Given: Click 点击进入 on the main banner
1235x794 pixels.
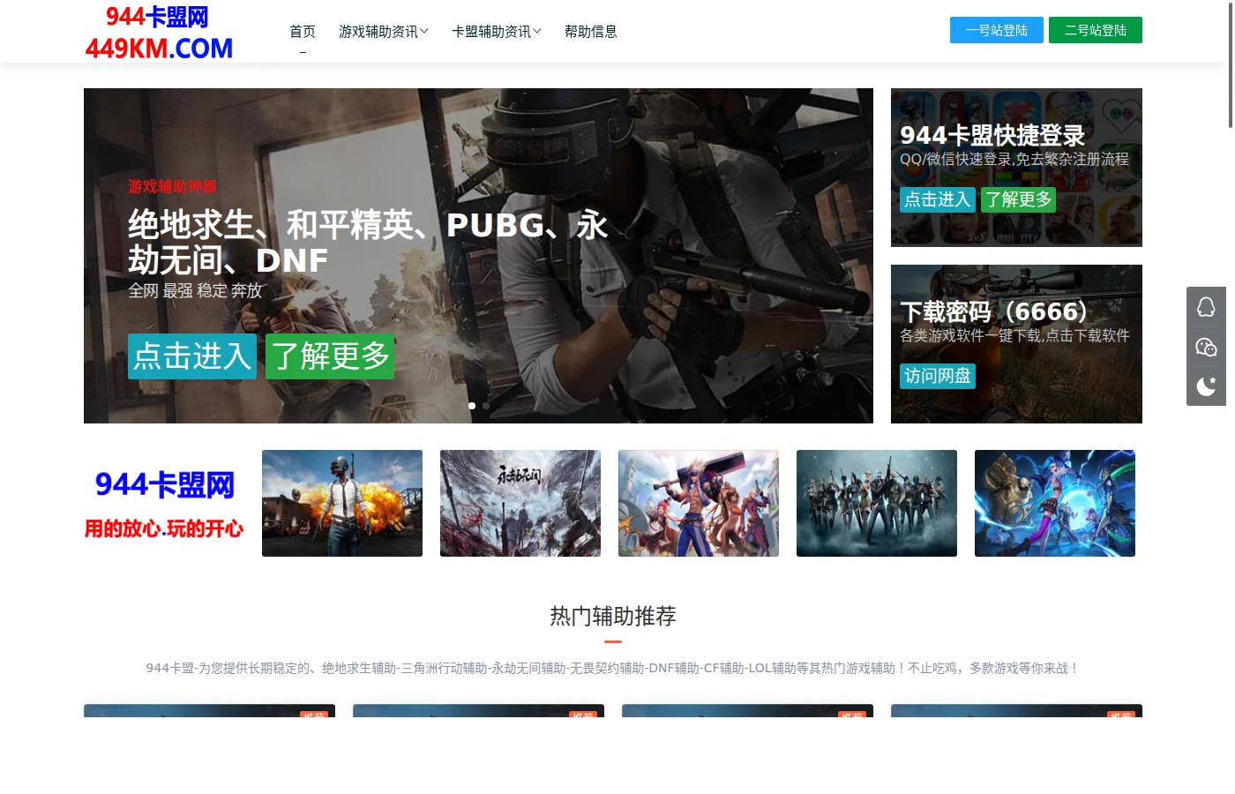Looking at the screenshot, I should [192, 356].
